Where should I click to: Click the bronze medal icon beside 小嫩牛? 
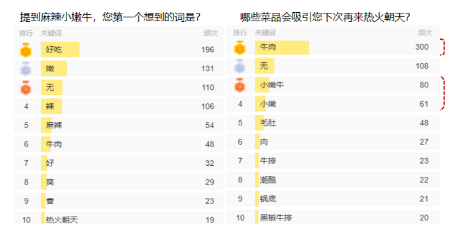[240, 85]
